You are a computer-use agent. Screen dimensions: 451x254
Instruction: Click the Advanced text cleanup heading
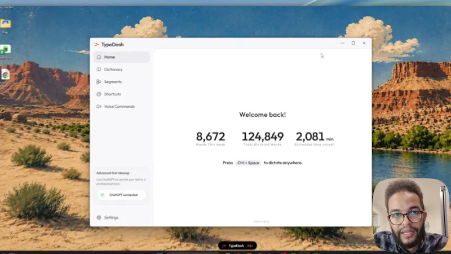click(113, 173)
